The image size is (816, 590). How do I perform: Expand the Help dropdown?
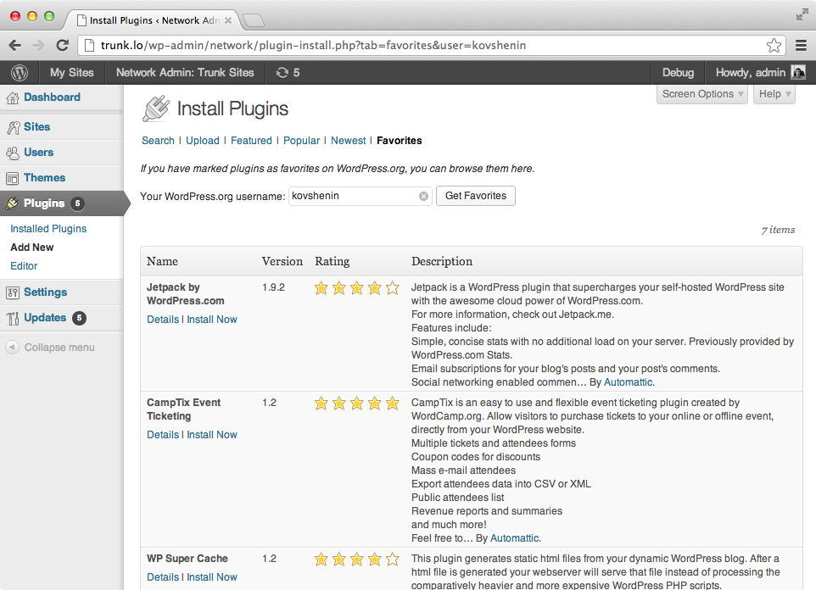[774, 94]
